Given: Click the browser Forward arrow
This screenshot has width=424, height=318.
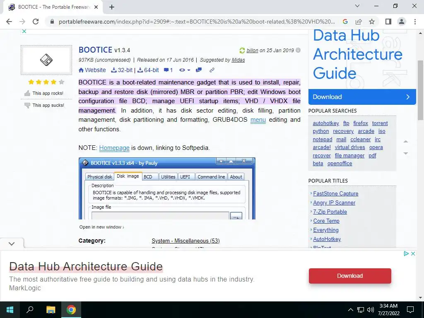Looking at the screenshot, I should (22, 22).
